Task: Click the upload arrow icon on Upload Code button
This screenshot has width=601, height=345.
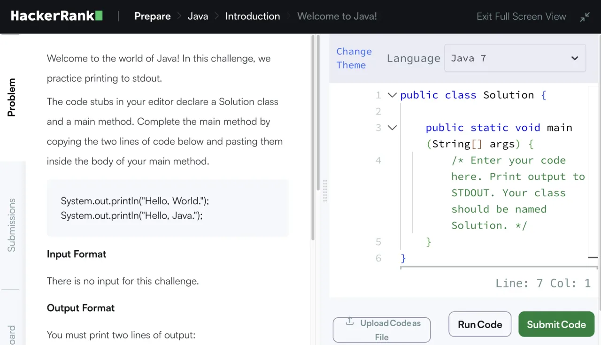Action: [349, 322]
